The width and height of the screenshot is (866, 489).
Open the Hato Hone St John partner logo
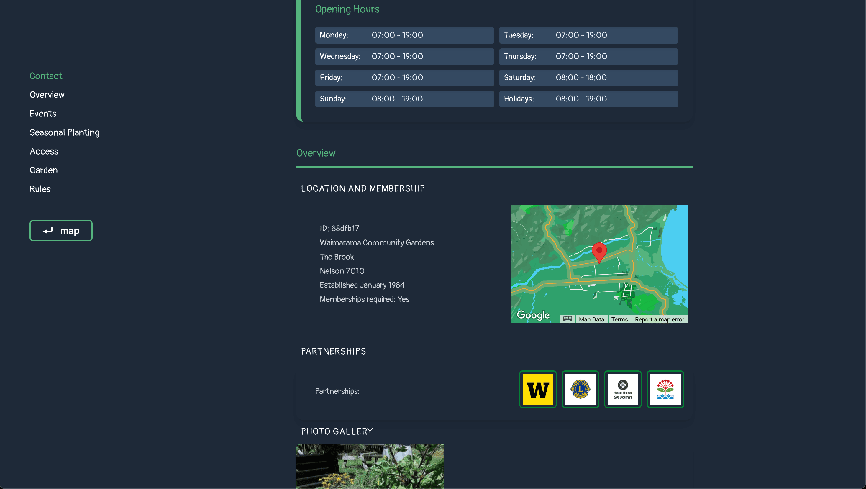click(623, 389)
